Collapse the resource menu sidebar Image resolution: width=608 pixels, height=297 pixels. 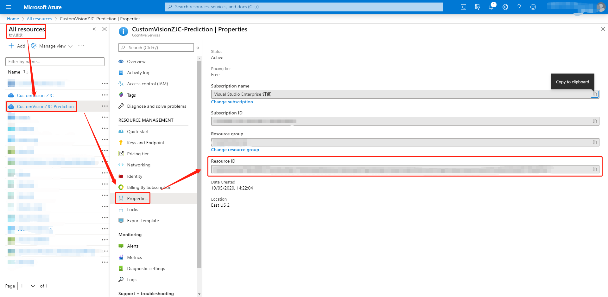198,48
